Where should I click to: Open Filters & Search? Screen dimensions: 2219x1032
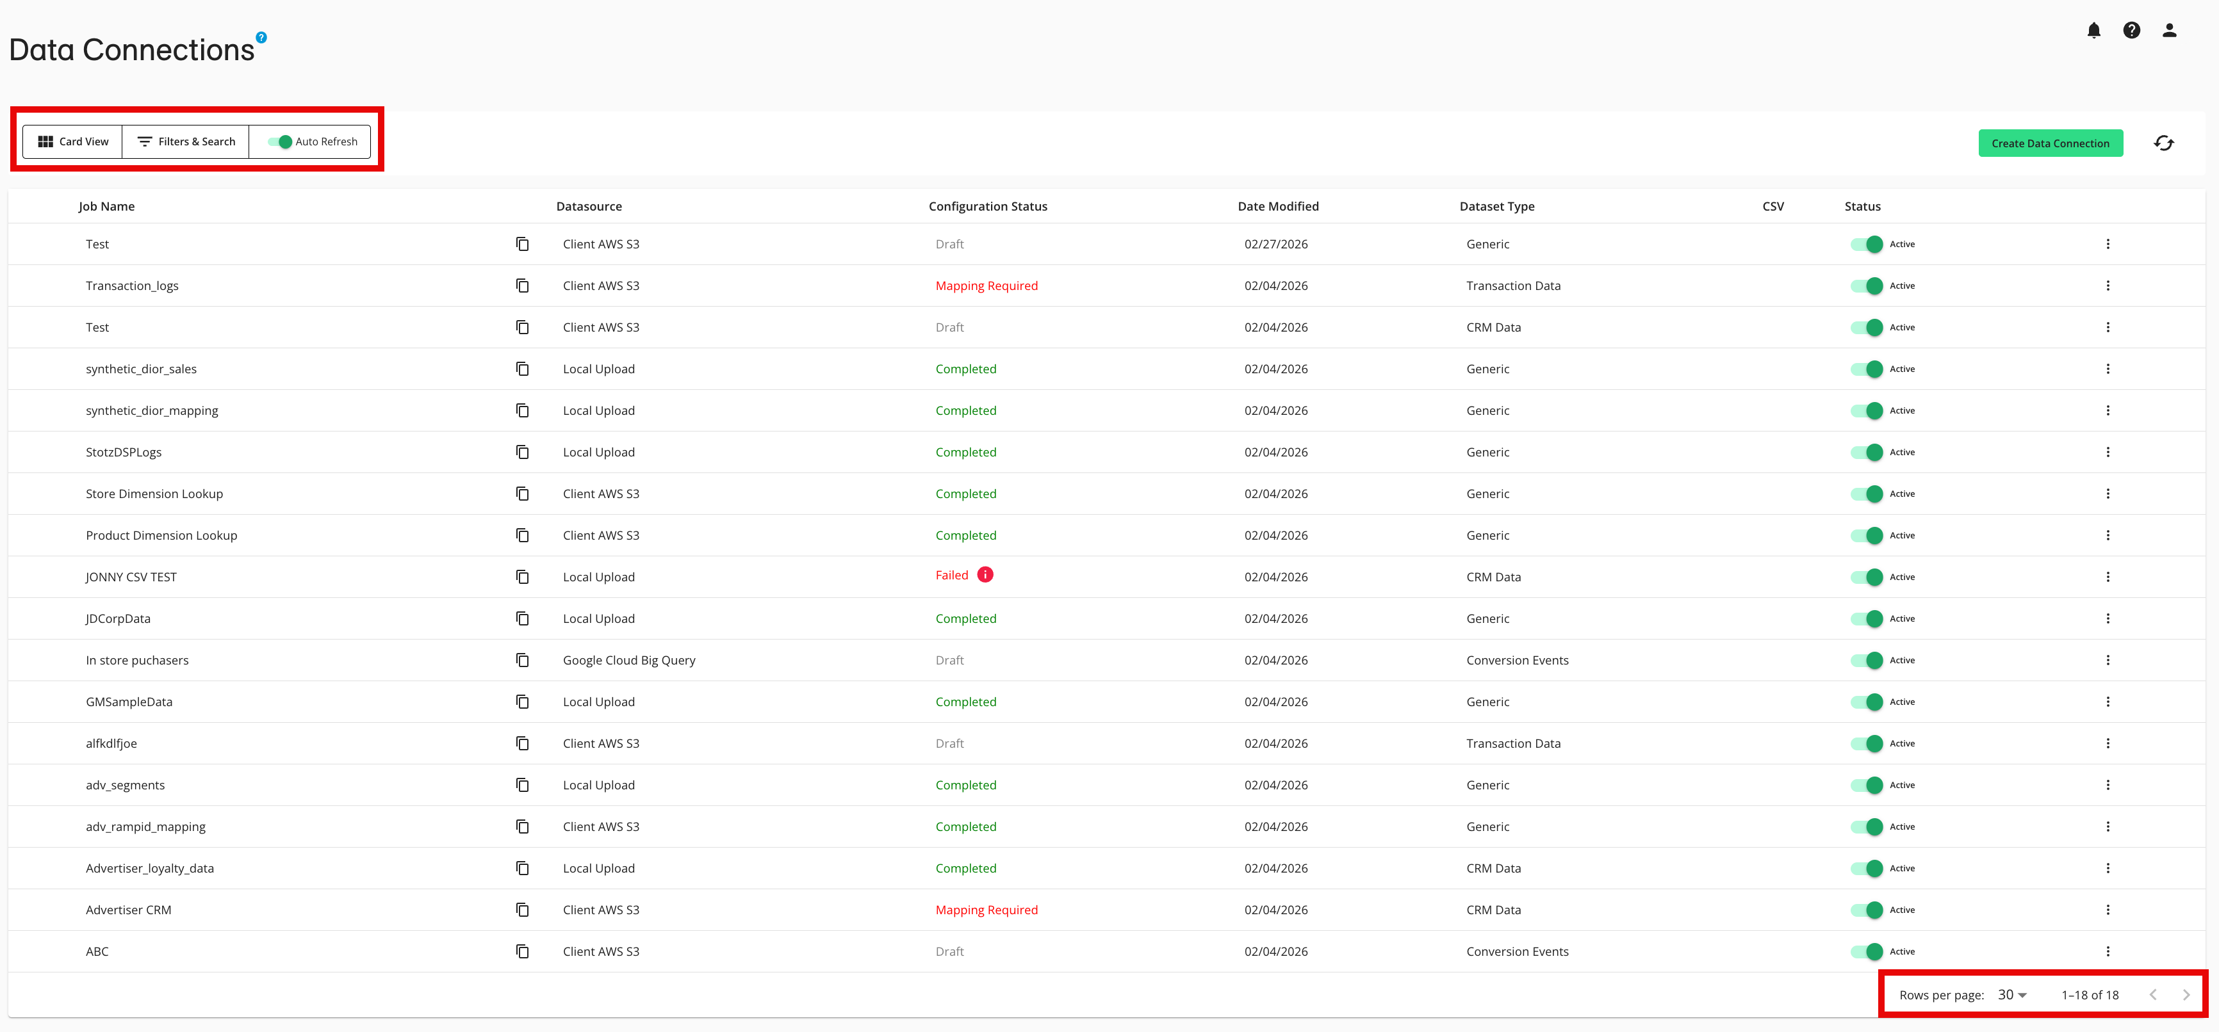[186, 141]
